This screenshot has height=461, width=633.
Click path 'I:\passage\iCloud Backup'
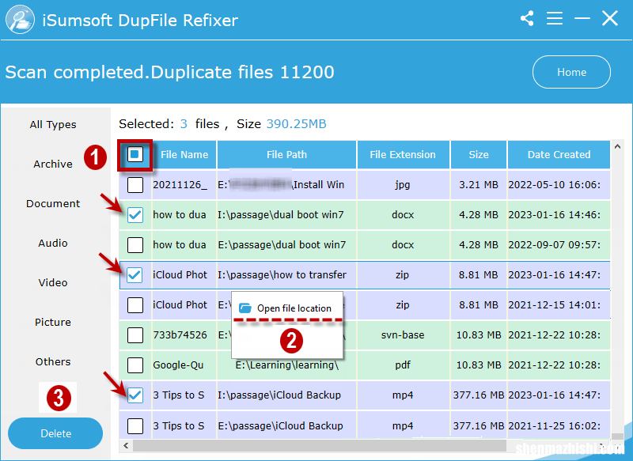[279, 395]
